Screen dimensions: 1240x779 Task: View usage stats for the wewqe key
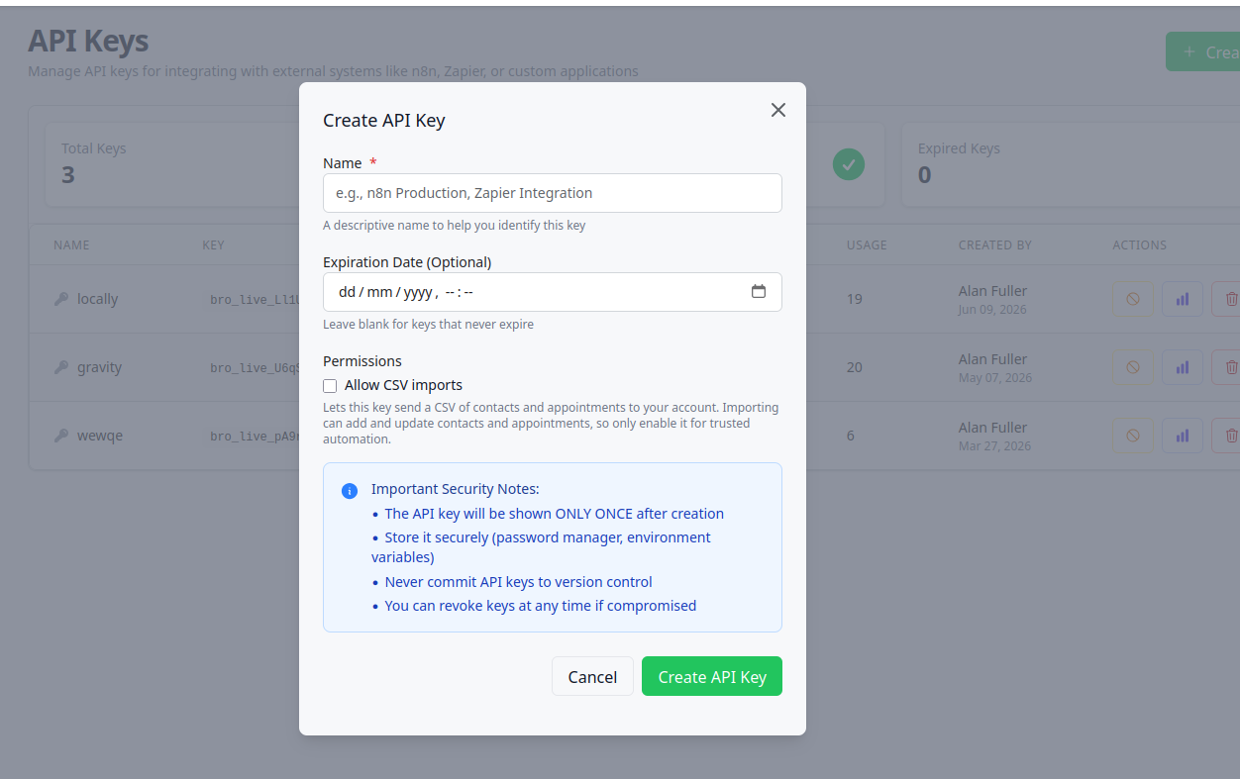click(x=1183, y=436)
